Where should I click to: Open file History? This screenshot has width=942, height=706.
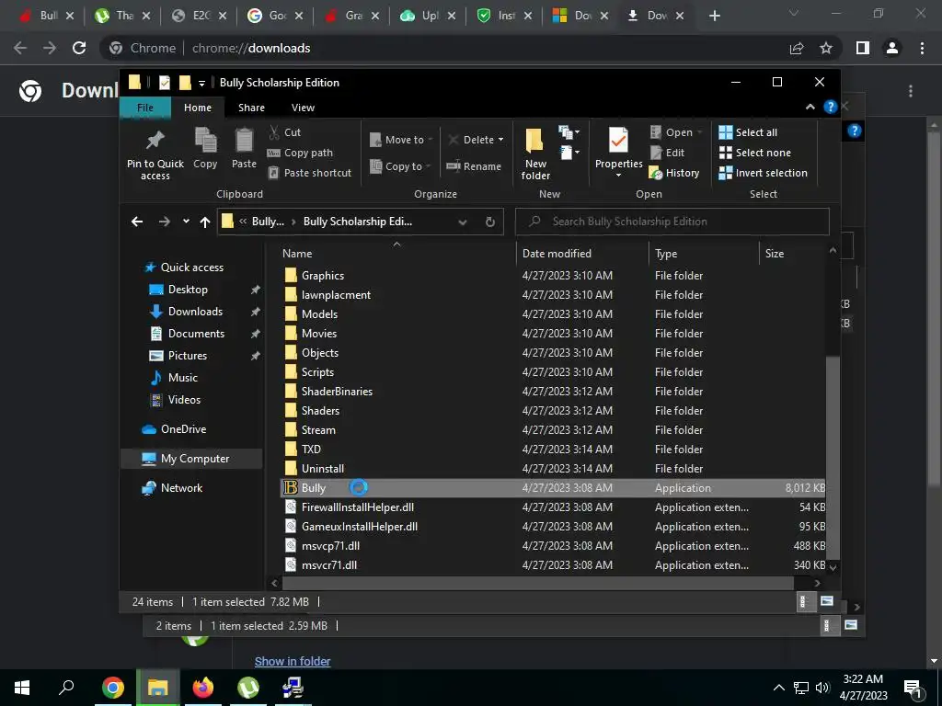click(674, 173)
